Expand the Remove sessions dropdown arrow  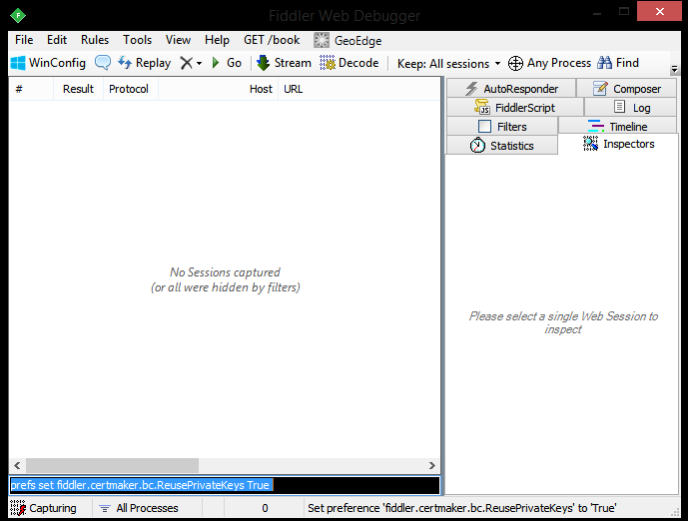click(x=199, y=64)
